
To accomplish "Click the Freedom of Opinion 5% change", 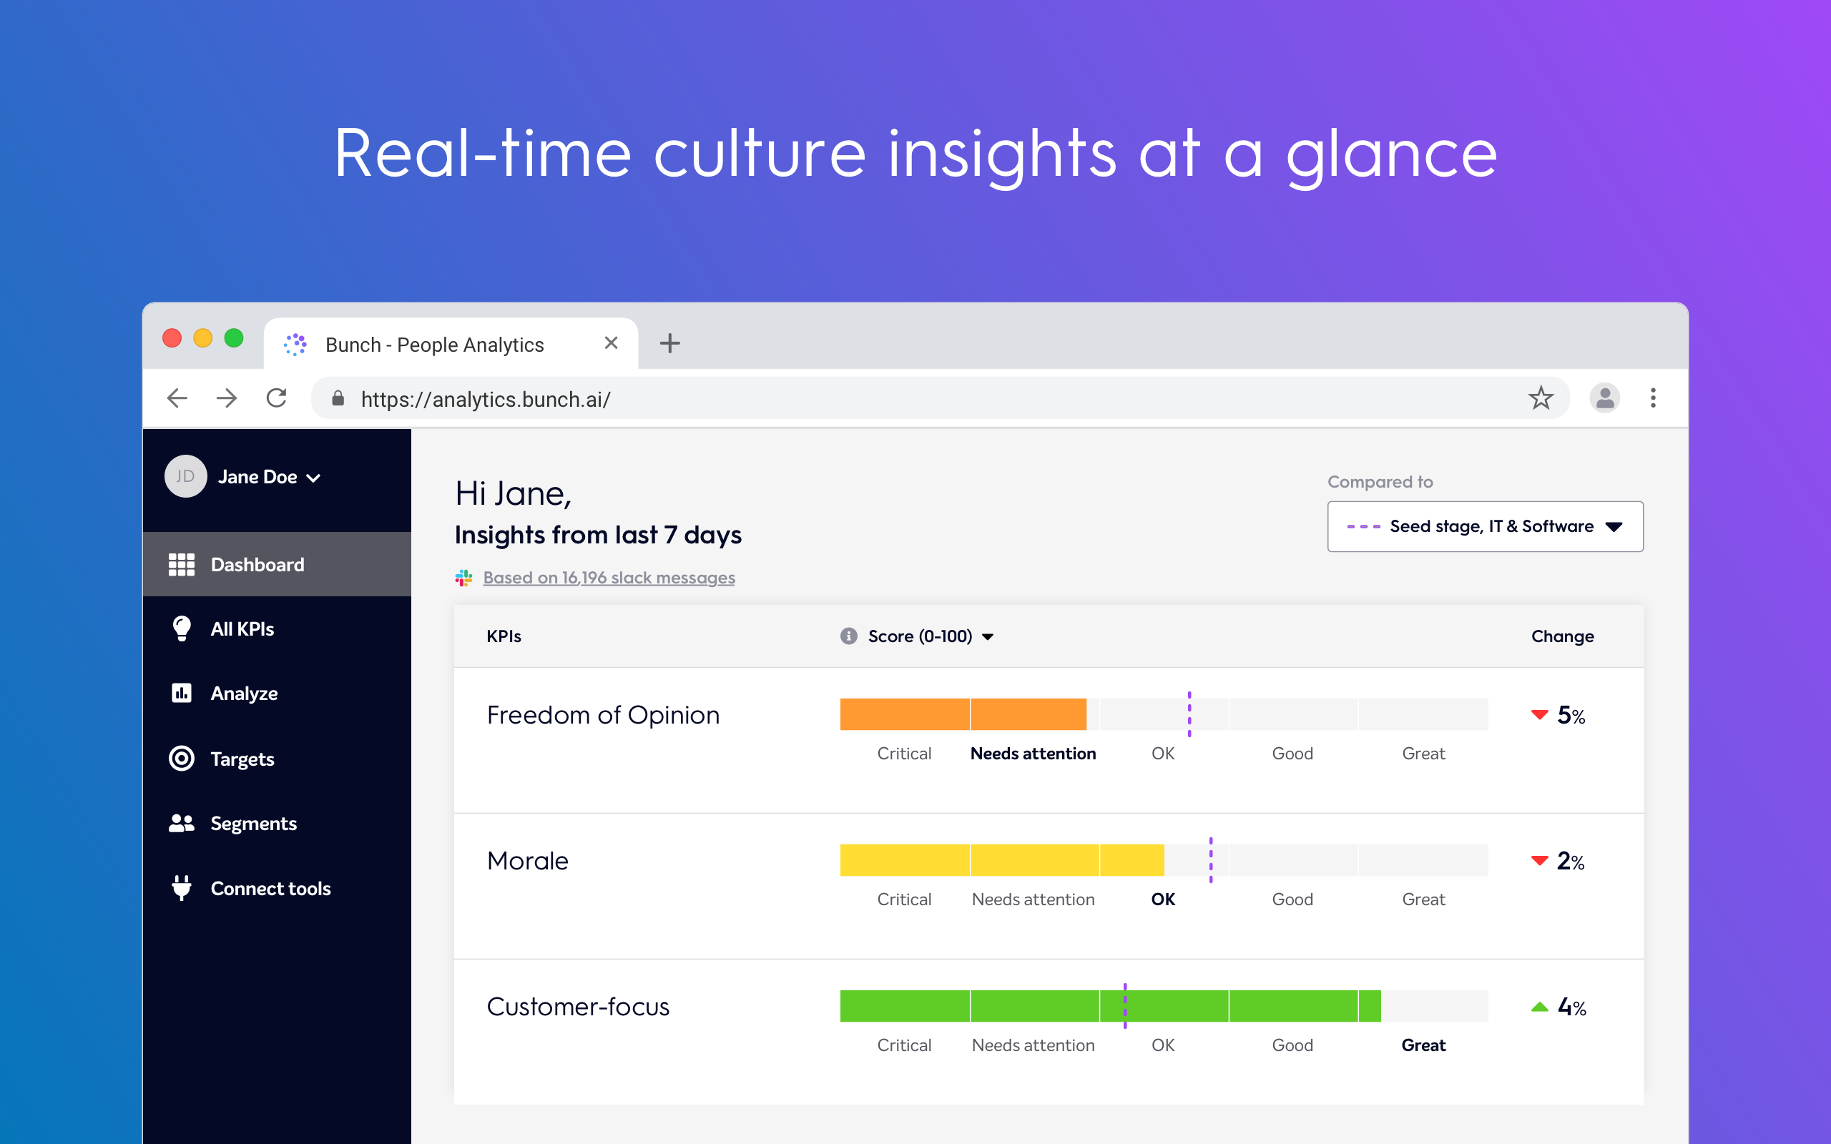I will point(1558,715).
